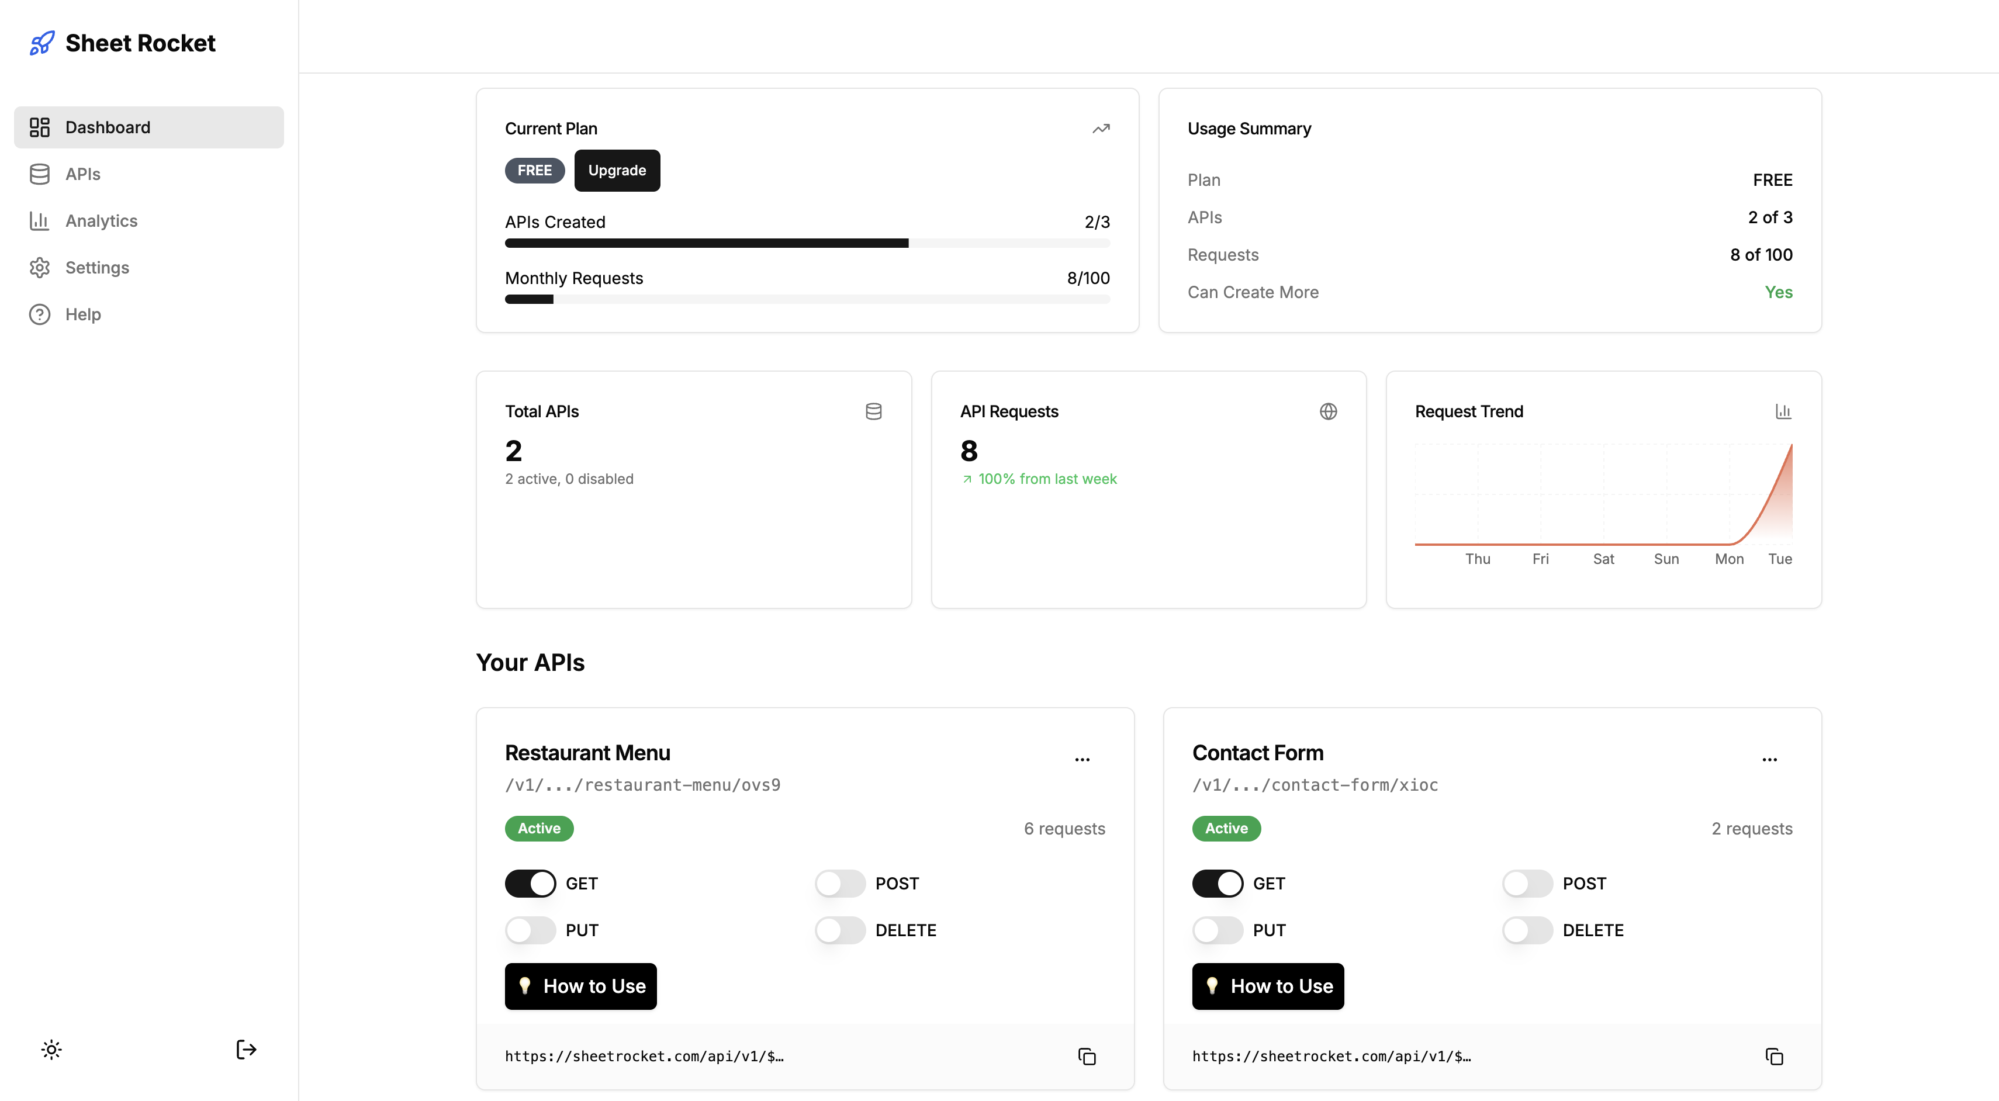Copy the Restaurant Menu API URL
This screenshot has height=1101, width=1999.
click(1087, 1056)
